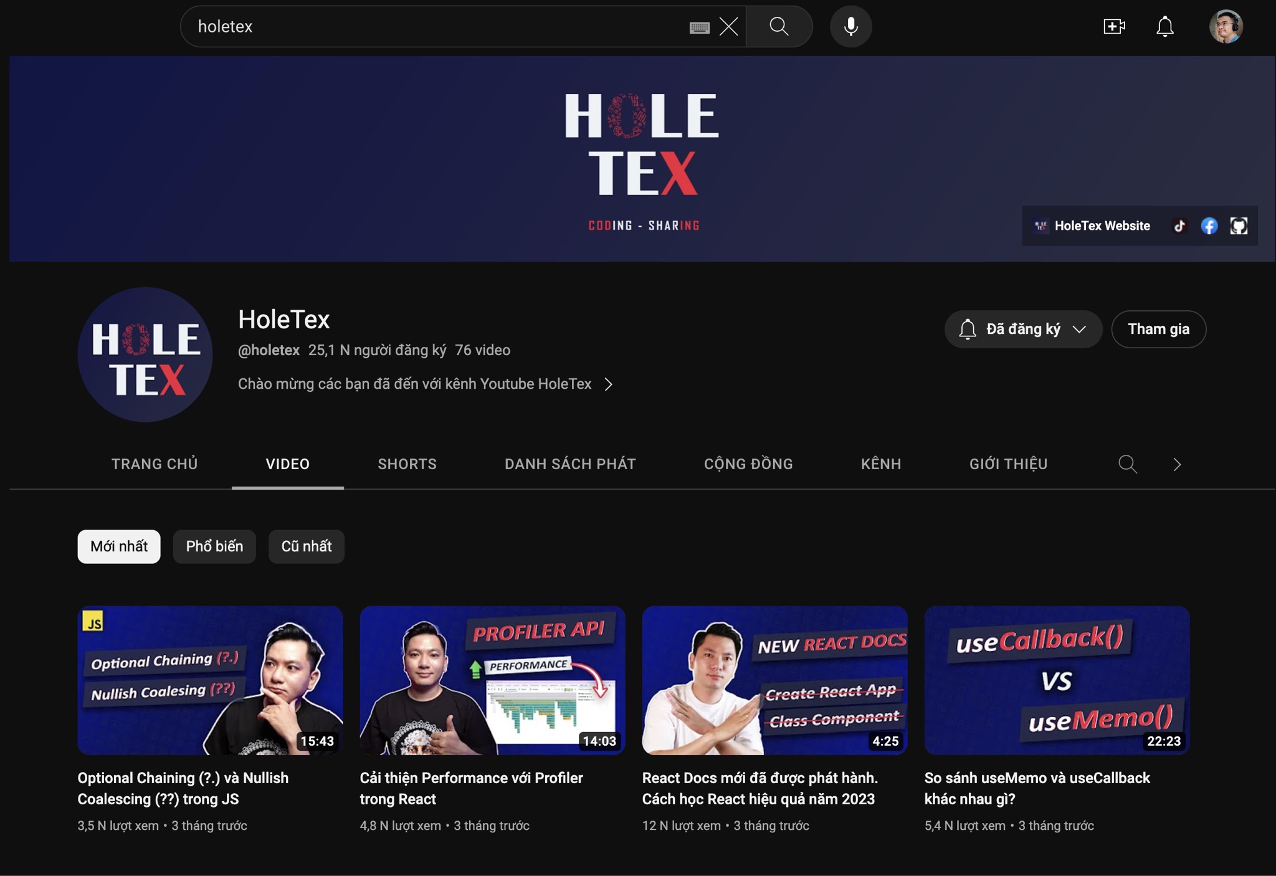Open the GIỚI THIỆU tab
This screenshot has width=1276, height=876.
coord(1008,464)
